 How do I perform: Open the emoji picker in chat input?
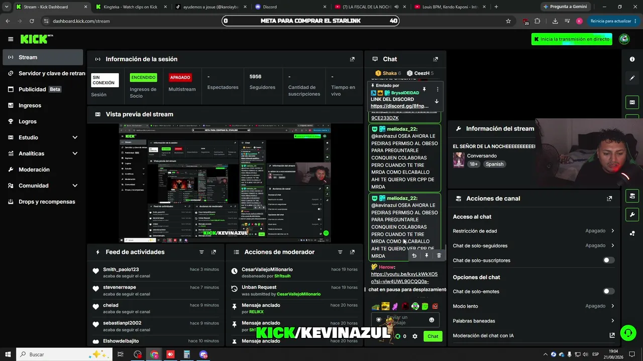[432, 320]
